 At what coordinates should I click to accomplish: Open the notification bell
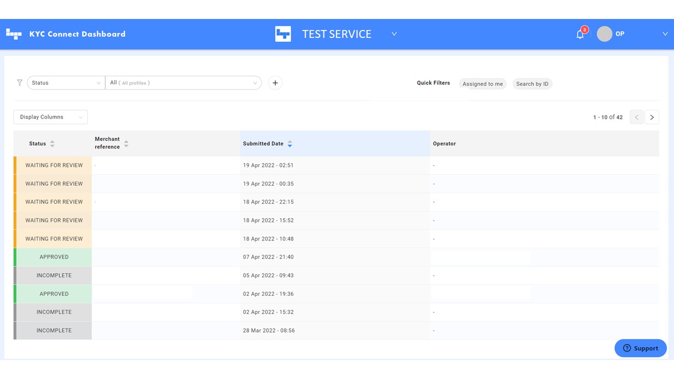pyautogui.click(x=580, y=33)
